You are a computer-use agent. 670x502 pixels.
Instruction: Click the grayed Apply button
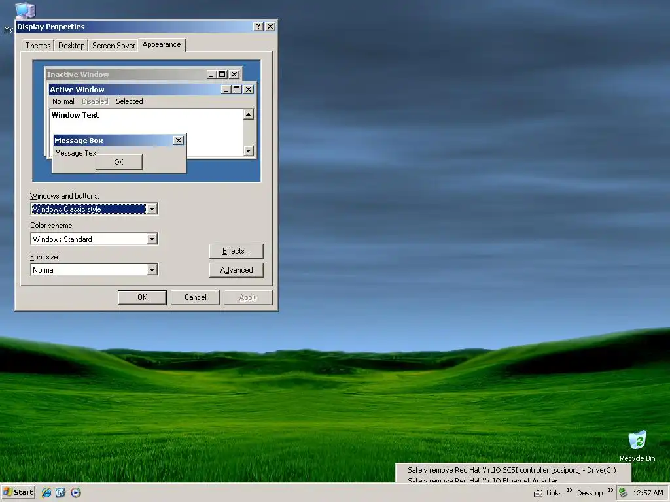(248, 297)
